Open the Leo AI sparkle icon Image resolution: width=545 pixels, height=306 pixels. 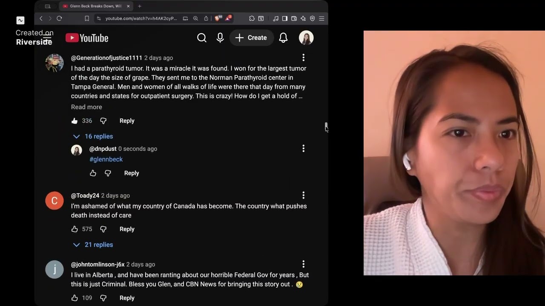tap(303, 18)
